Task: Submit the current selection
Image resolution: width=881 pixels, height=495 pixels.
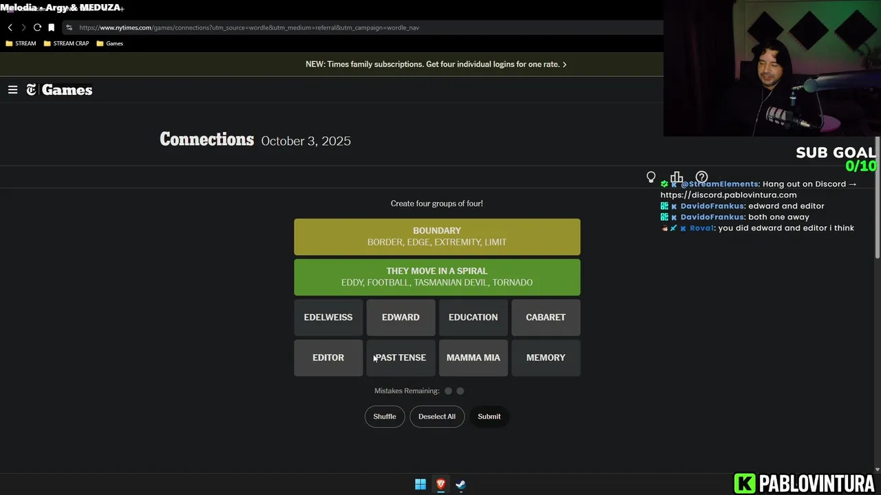Action: point(489,416)
